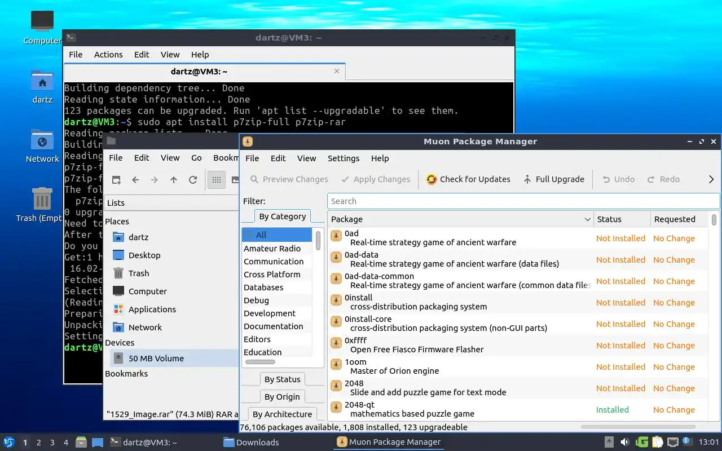This screenshot has height=451, width=722.
Task: Click the Muon app icon in title bar
Action: (x=247, y=142)
